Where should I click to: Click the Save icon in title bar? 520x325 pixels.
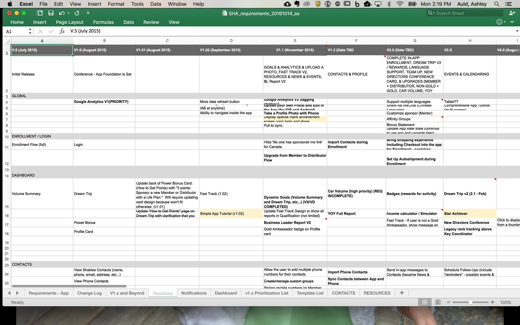[x=51, y=13]
